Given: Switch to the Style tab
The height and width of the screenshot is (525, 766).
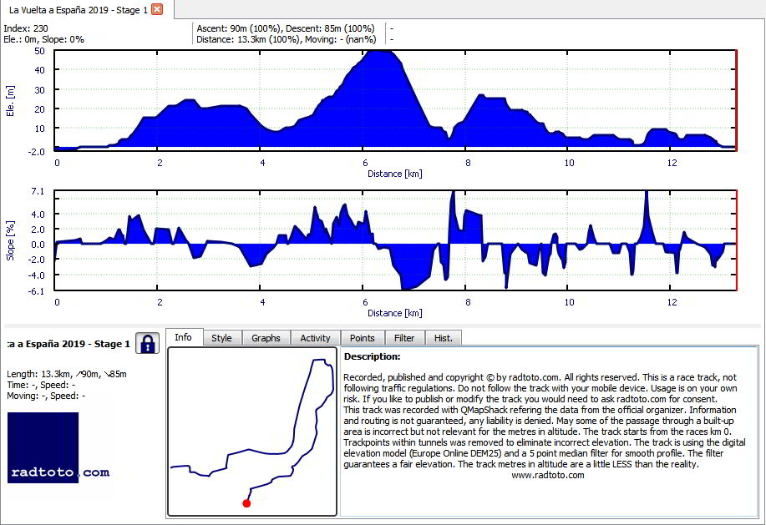Looking at the screenshot, I should pyautogui.click(x=221, y=338).
